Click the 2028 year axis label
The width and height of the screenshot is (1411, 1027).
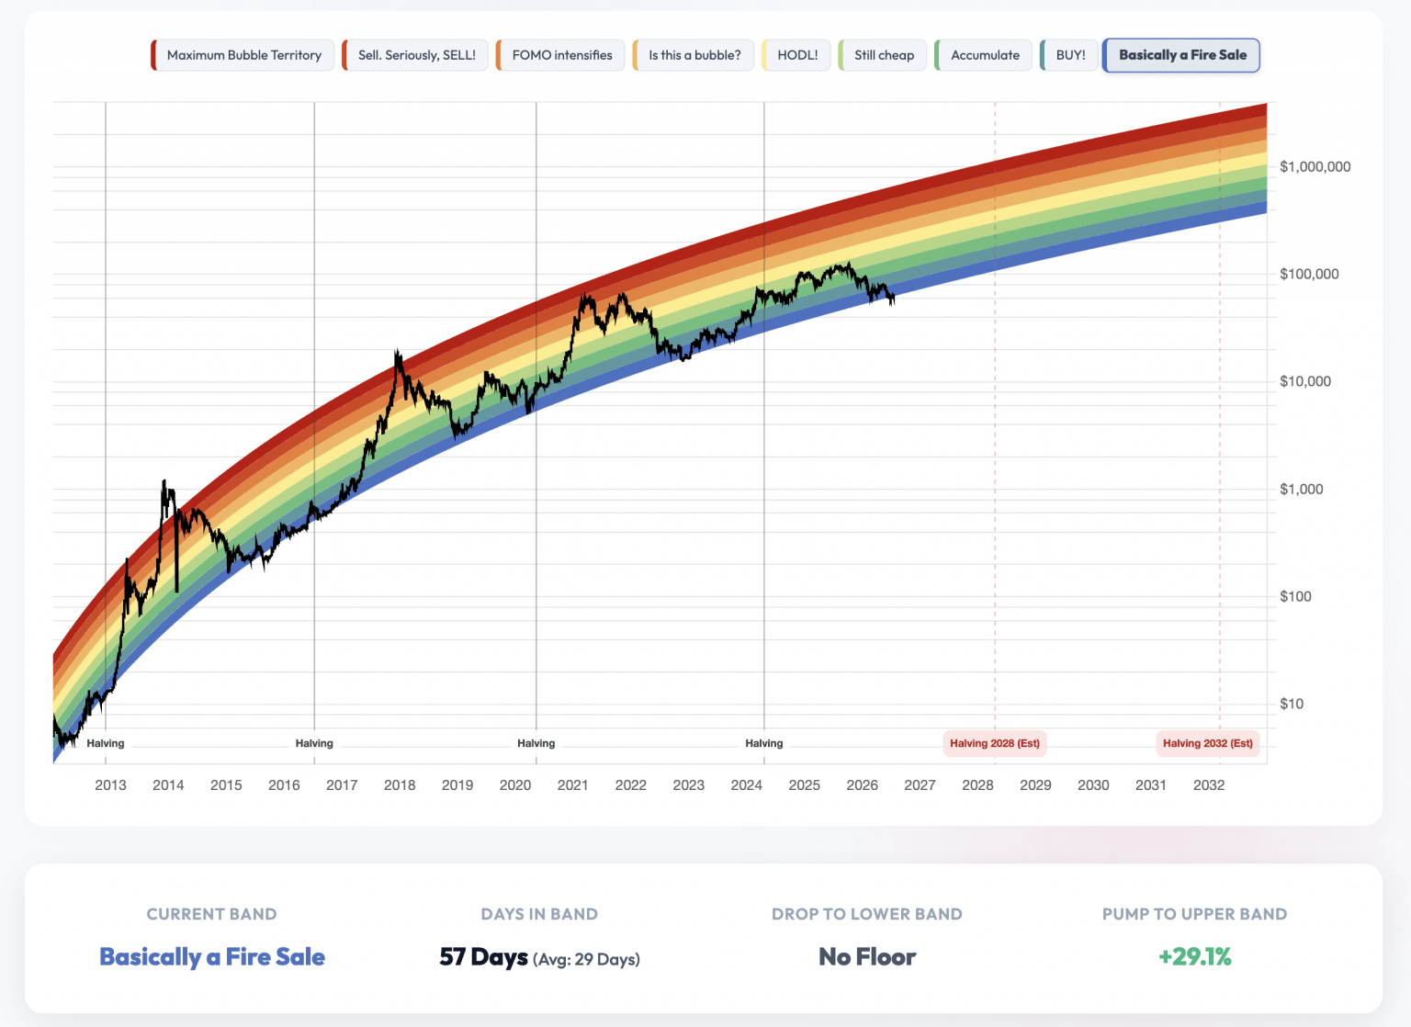pyautogui.click(x=977, y=784)
